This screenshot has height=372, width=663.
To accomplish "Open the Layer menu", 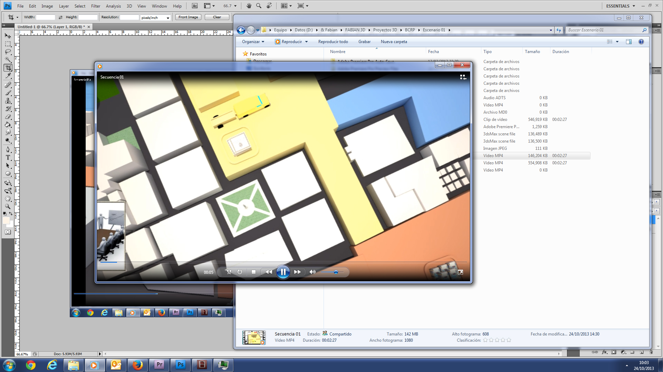I will click(x=64, y=6).
